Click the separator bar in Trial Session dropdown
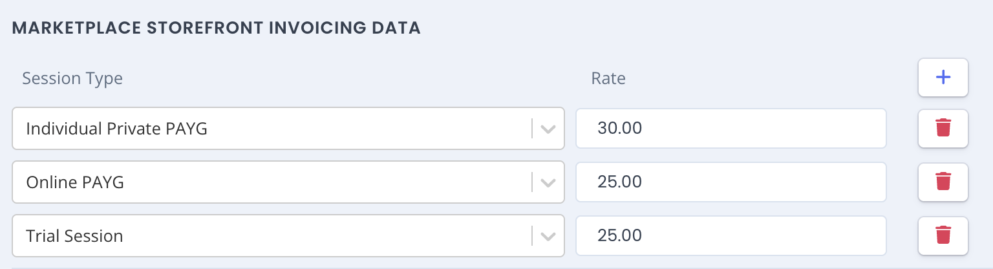The height and width of the screenshot is (269, 993). pyautogui.click(x=532, y=235)
